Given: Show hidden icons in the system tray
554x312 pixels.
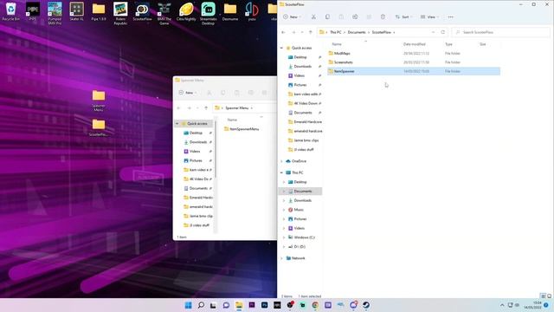Looking at the screenshot, I should tap(502, 305).
